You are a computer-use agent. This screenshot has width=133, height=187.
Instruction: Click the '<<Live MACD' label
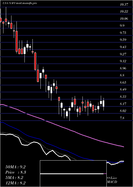112,180
